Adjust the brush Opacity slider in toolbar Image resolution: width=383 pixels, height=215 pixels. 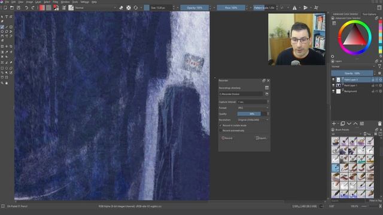click(194, 8)
